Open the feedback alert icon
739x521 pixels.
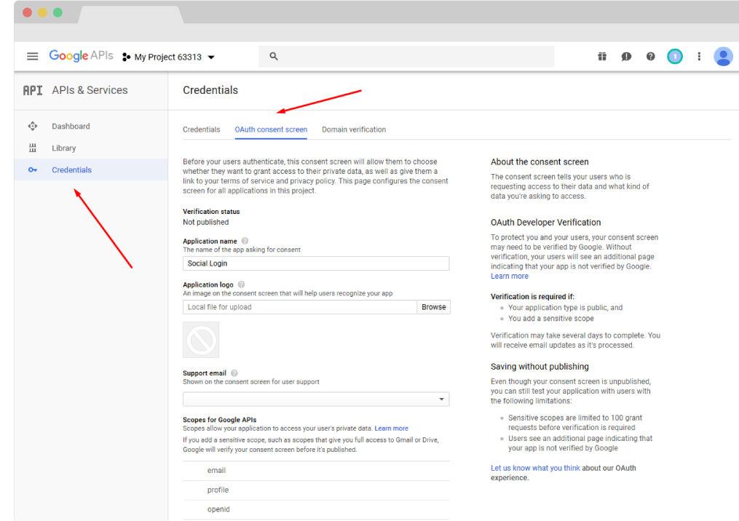tap(626, 57)
